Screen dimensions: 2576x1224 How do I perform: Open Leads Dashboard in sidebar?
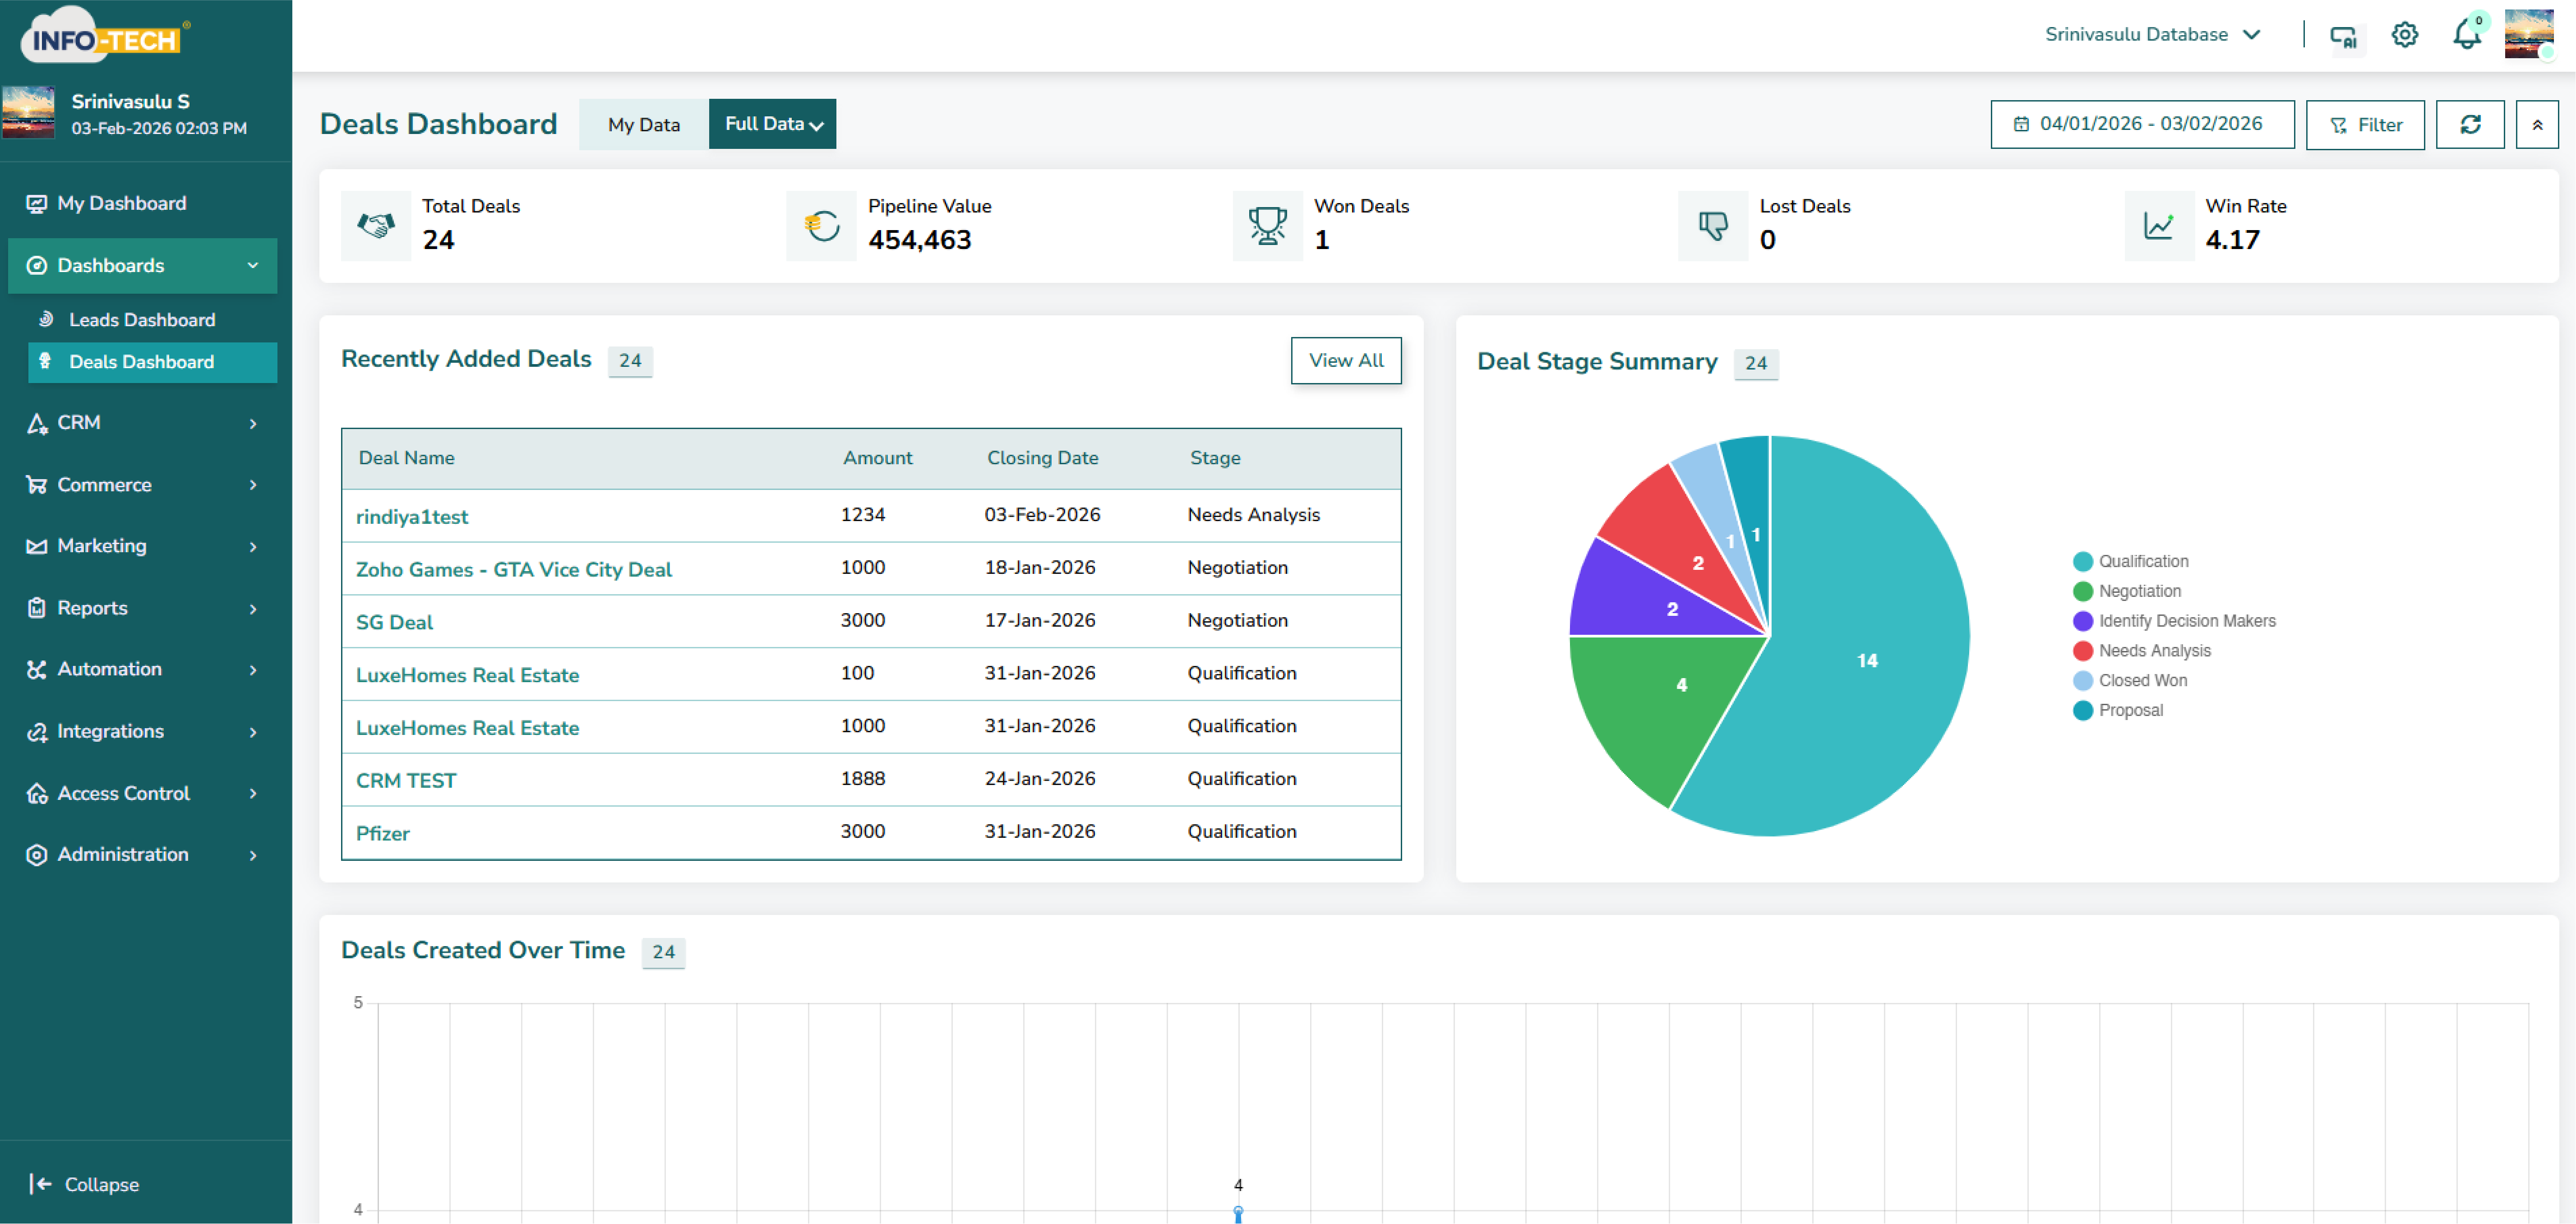tap(142, 320)
